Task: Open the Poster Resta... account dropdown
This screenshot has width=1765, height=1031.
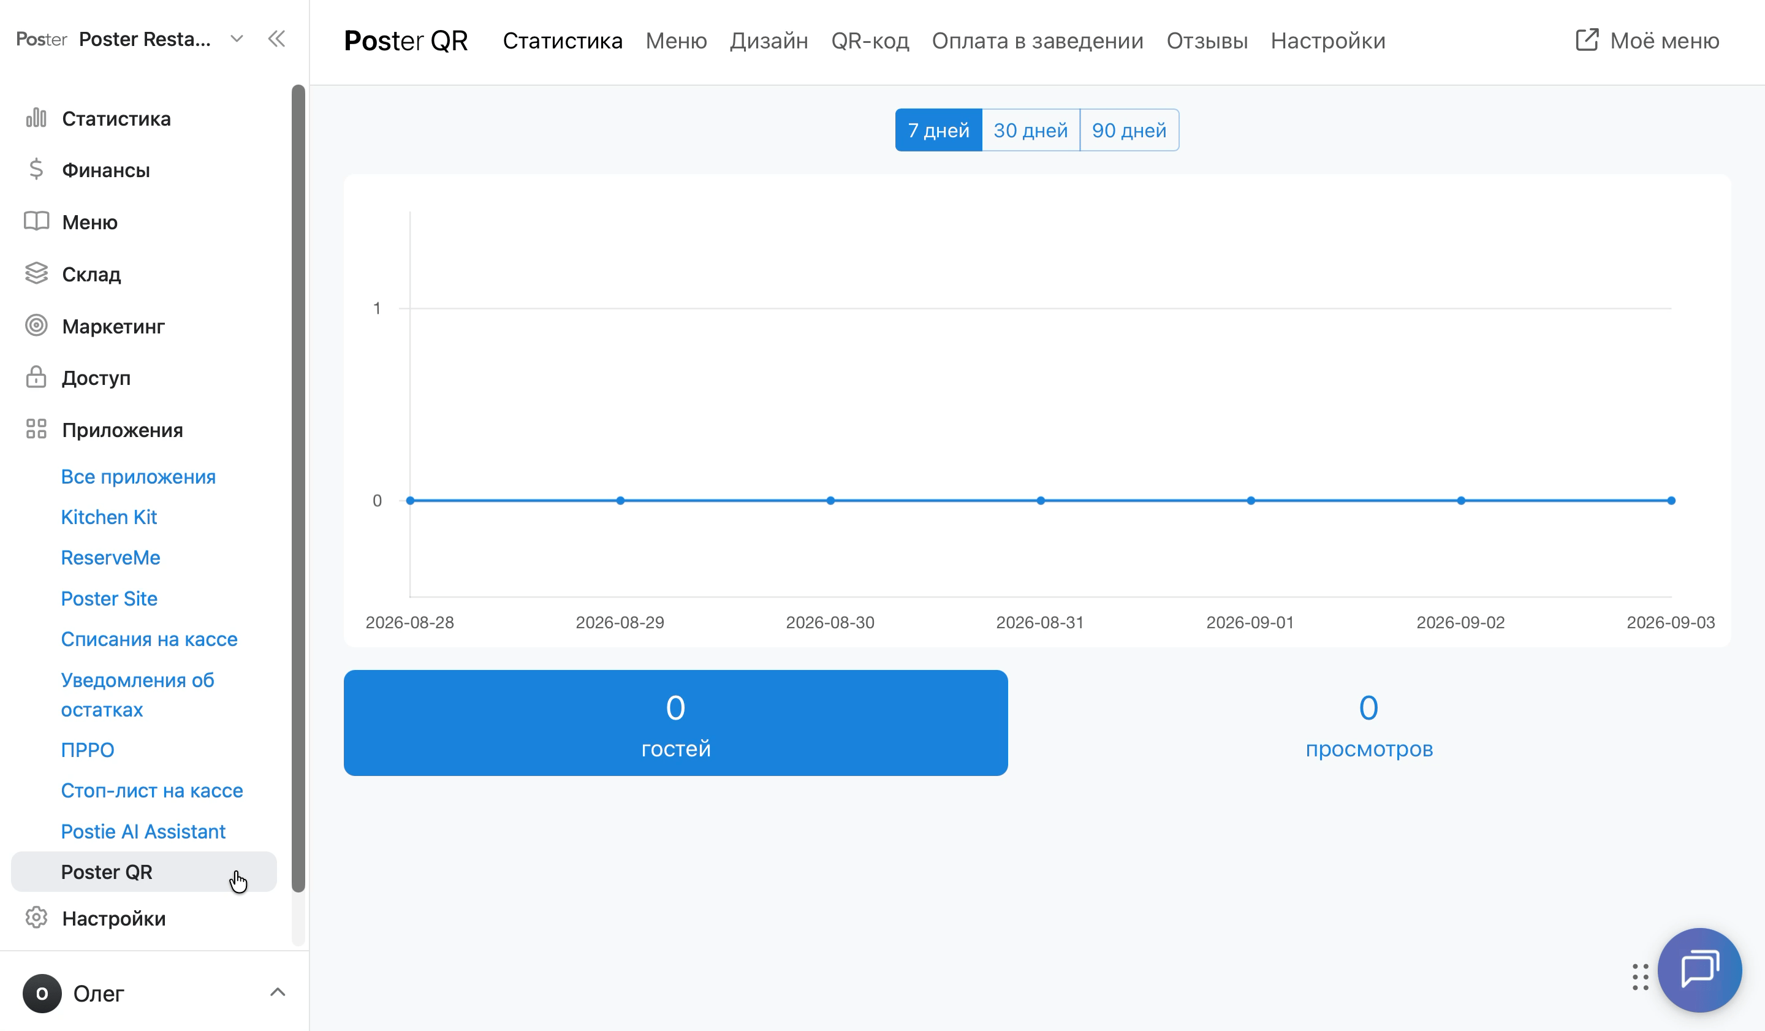Action: pyautogui.click(x=237, y=39)
